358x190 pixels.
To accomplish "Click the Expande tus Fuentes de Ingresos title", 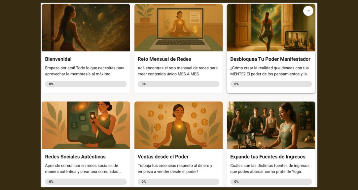I will point(268,157).
